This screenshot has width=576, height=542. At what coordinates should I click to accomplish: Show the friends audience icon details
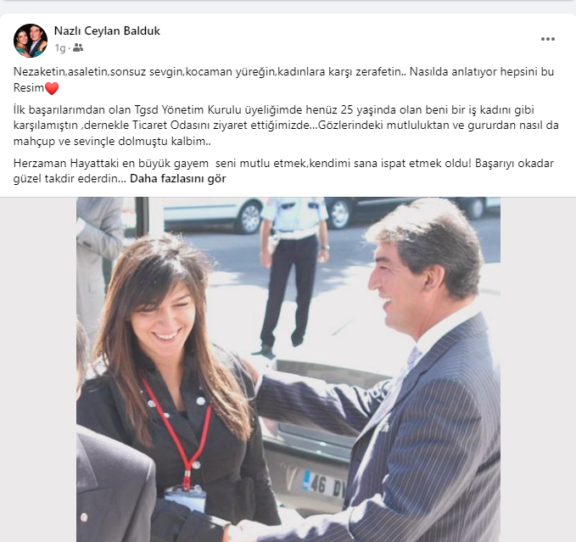pyautogui.click(x=78, y=47)
